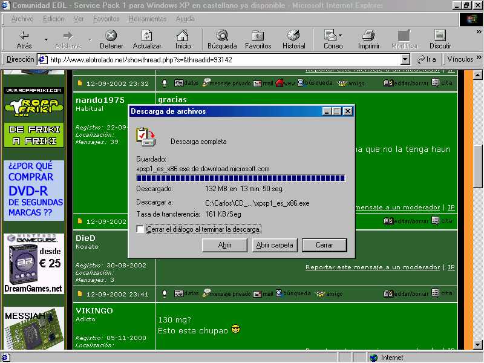This screenshot has width=484, height=363.
Task: Expand the address bar URL dropdown
Action: coord(405,59)
